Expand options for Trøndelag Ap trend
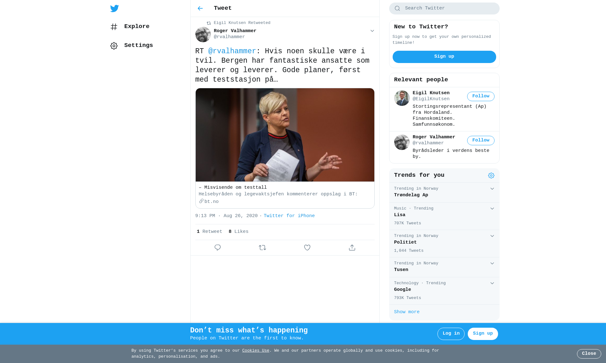The height and width of the screenshot is (363, 606). click(492, 189)
